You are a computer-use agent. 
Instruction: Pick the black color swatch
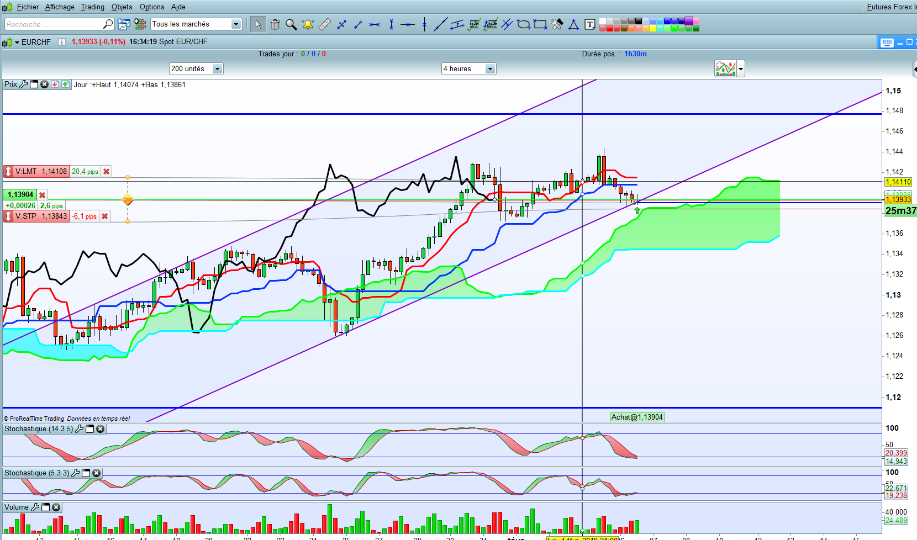point(638,21)
